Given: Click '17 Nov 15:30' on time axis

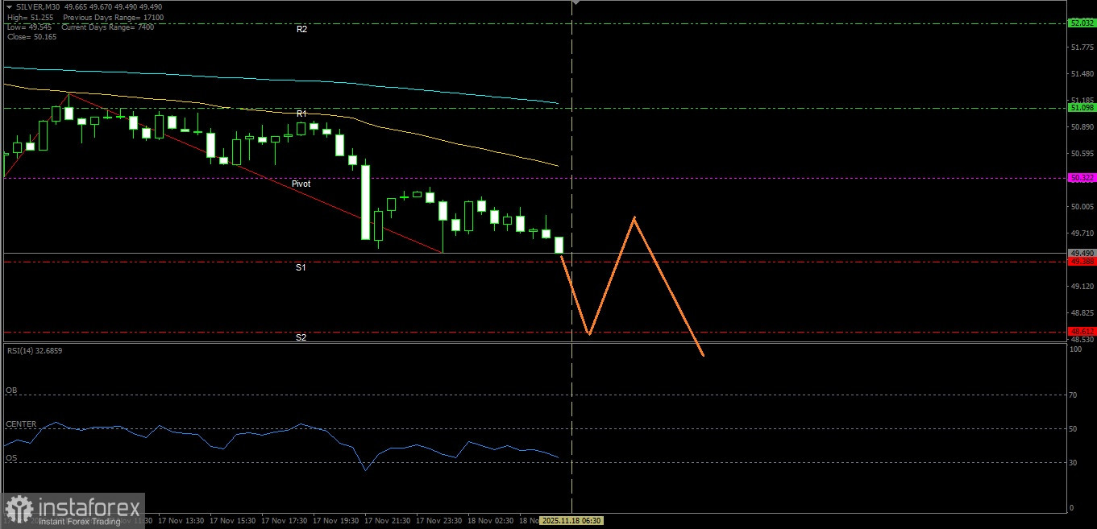Looking at the screenshot, I should coord(234,521).
